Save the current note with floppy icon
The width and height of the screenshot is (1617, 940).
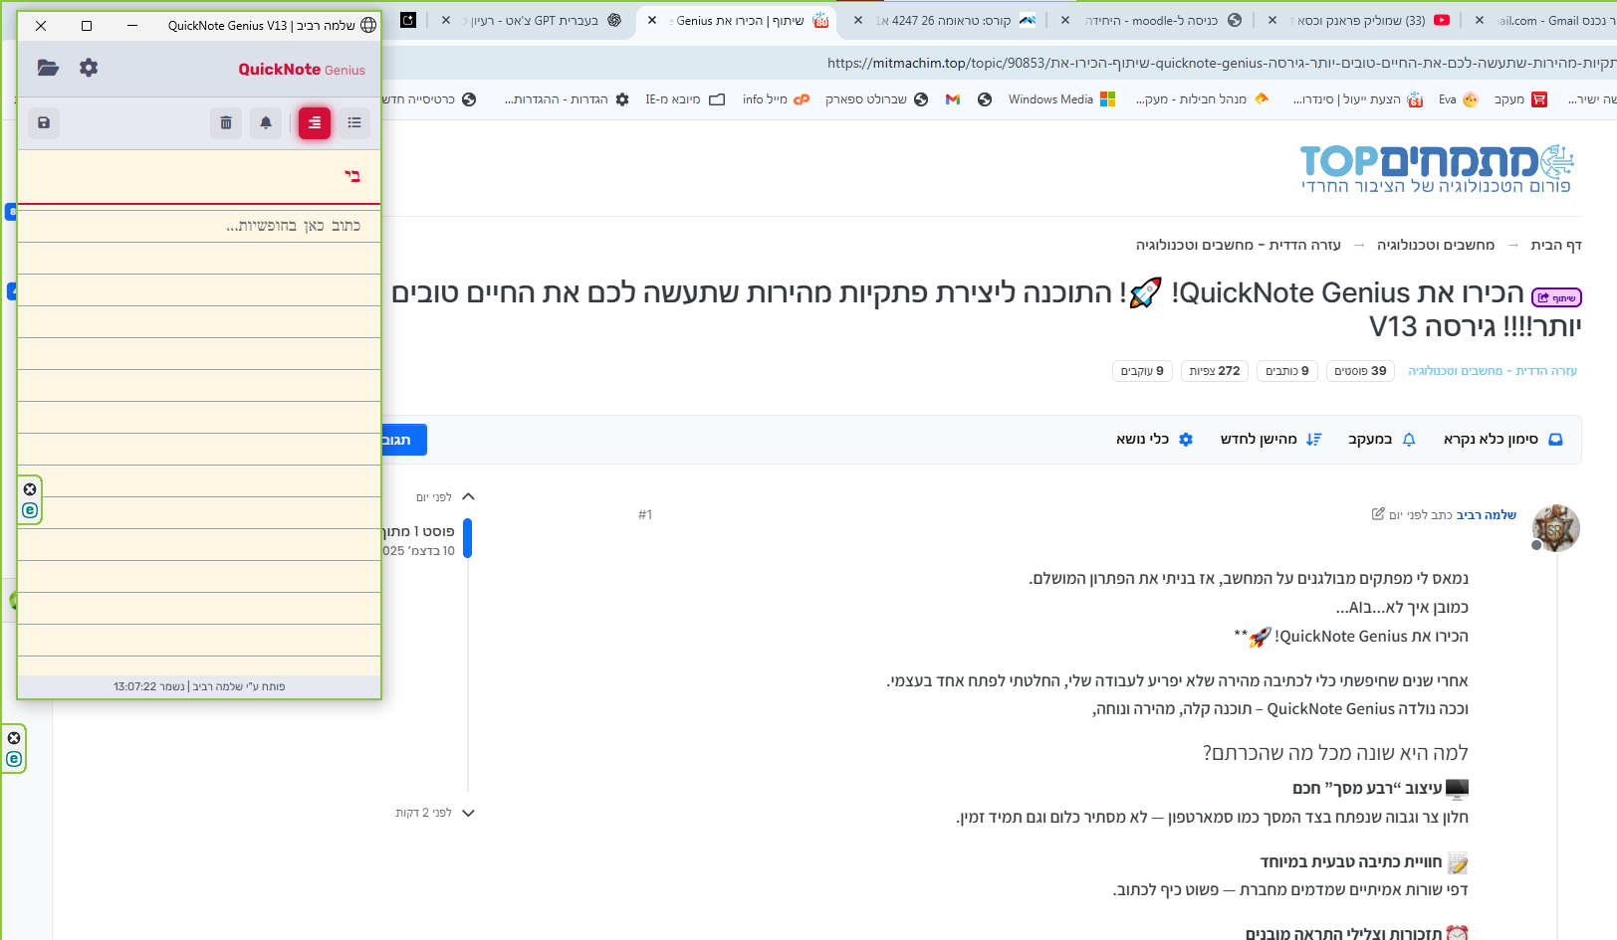coord(44,122)
